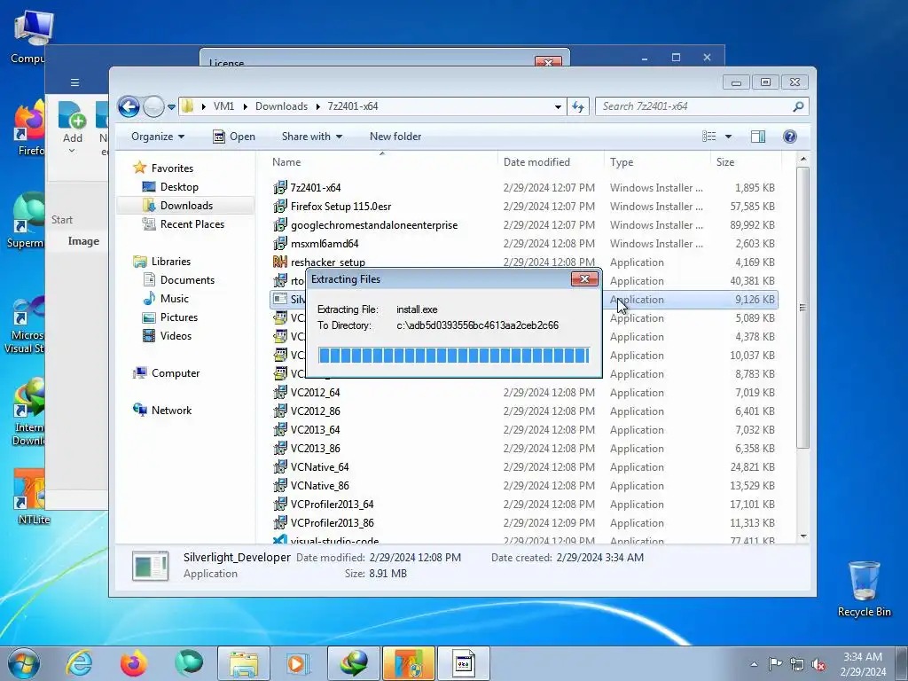Open the hamburger menu in NTLite window
The image size is (908, 681).
point(74,82)
